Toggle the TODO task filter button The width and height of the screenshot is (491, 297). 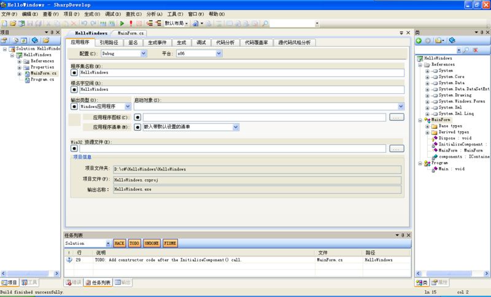(134, 244)
